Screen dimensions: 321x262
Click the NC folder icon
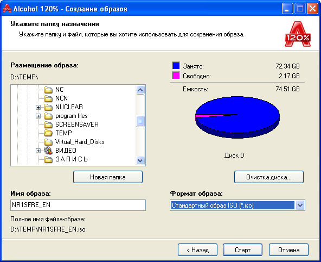(x=48, y=90)
